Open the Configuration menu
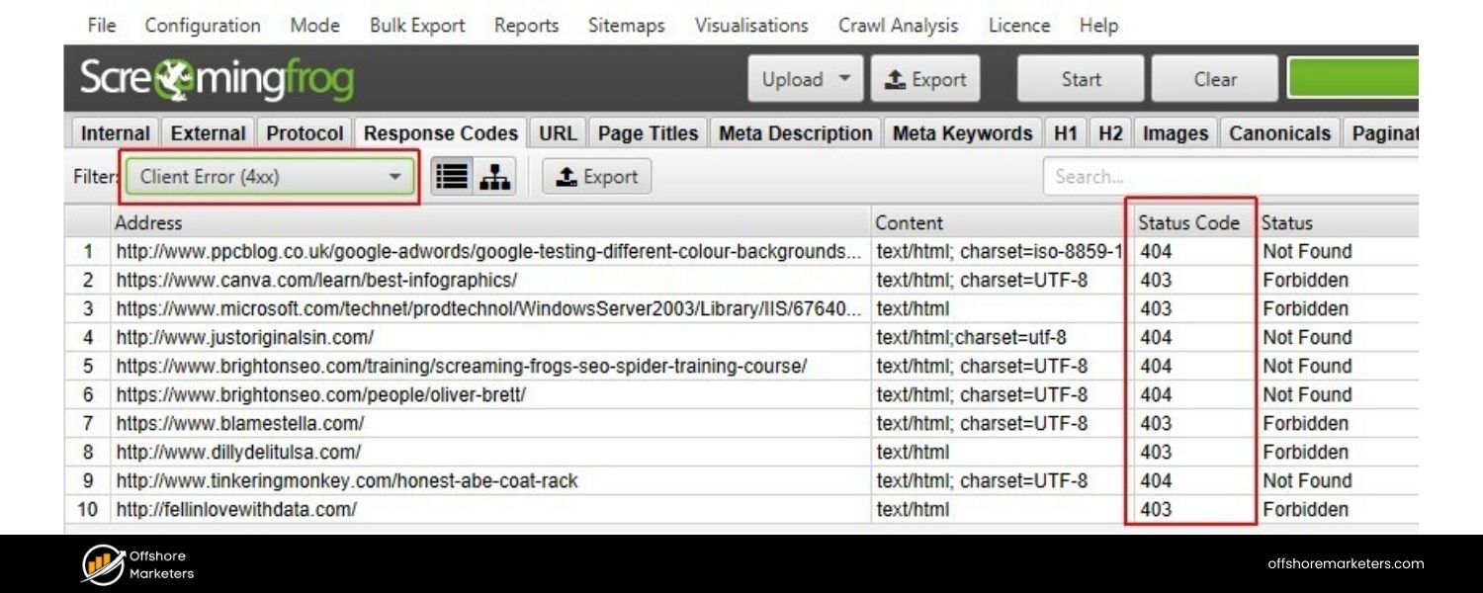Image resolution: width=1483 pixels, height=593 pixels. [202, 26]
